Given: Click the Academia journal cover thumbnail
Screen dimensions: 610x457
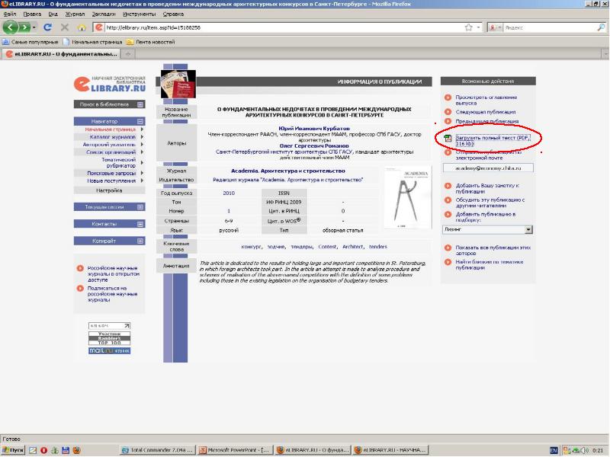Looking at the screenshot, I should [x=408, y=198].
